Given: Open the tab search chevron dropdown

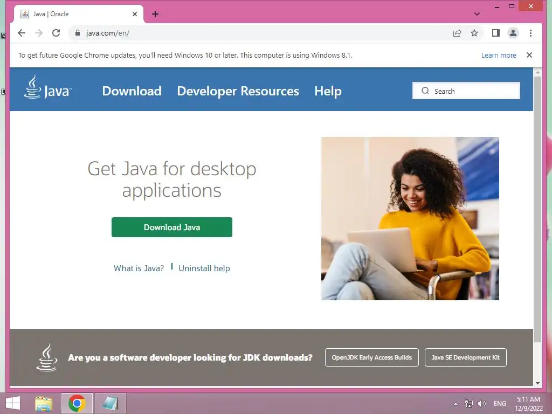Looking at the screenshot, I should (477, 14).
